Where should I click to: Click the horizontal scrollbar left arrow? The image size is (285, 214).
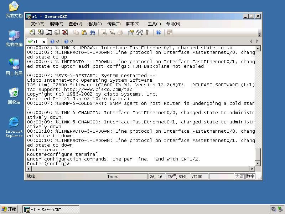29,169
